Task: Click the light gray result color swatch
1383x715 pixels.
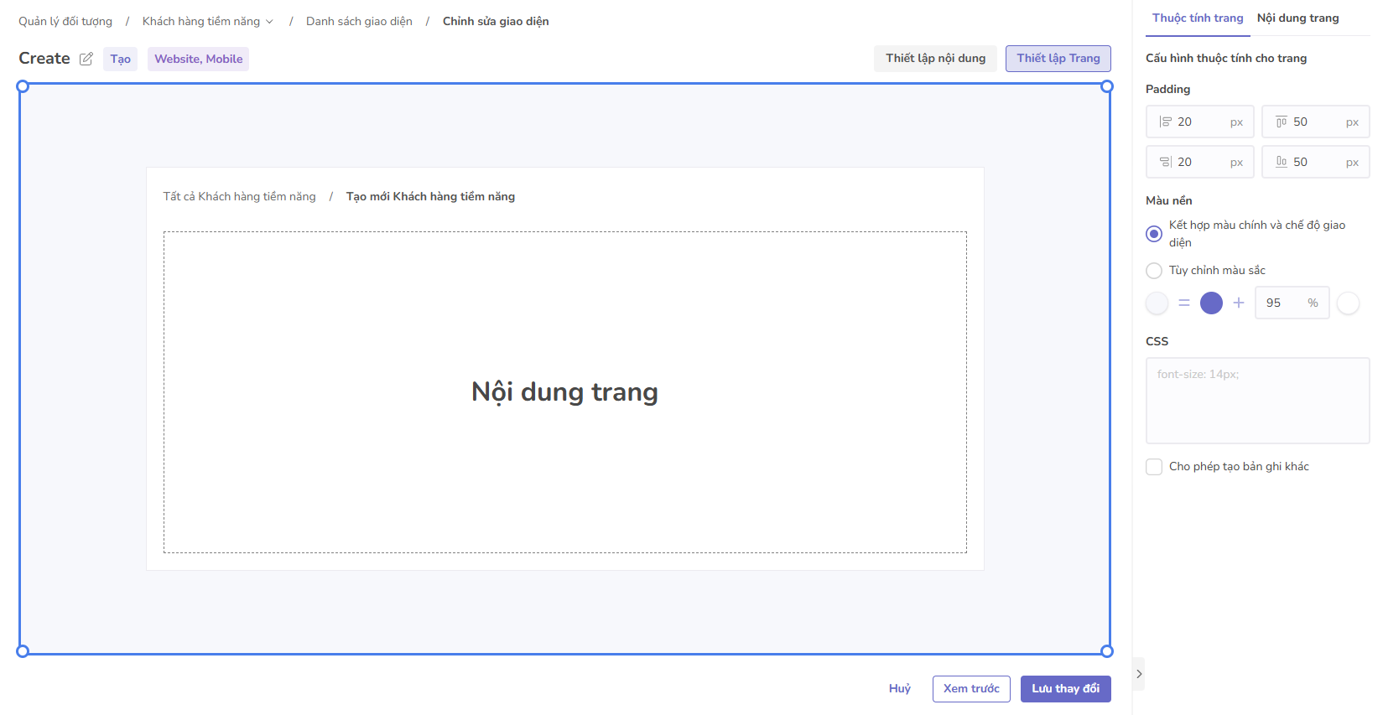Action: pyautogui.click(x=1157, y=303)
